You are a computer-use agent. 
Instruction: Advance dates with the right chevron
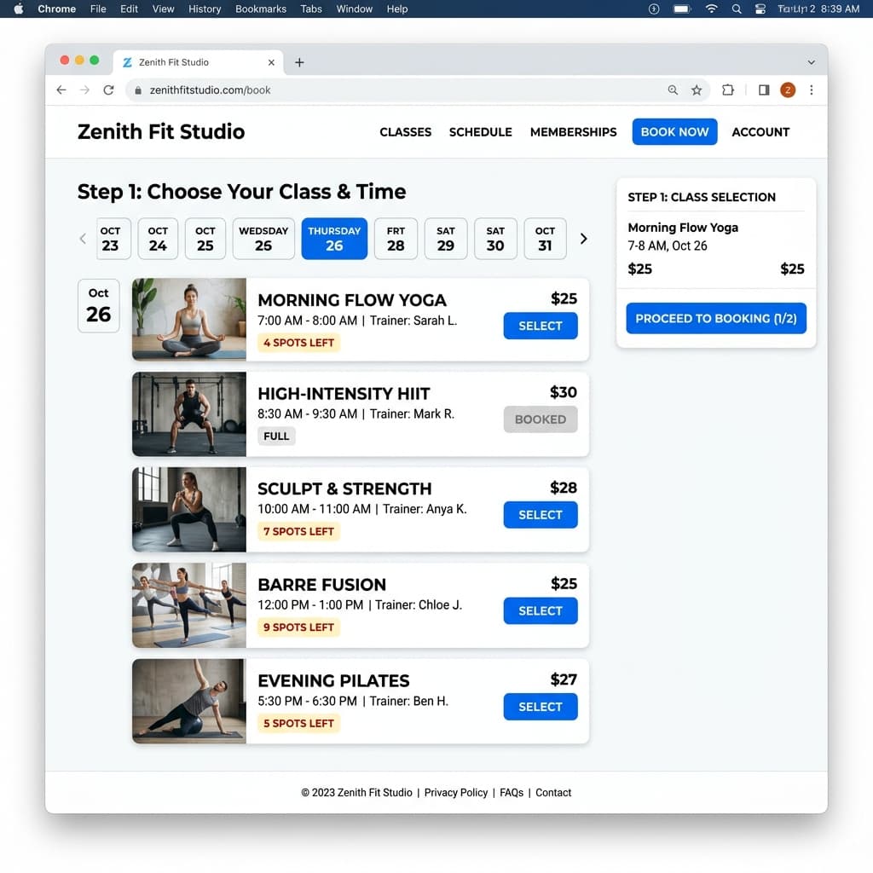(x=584, y=239)
